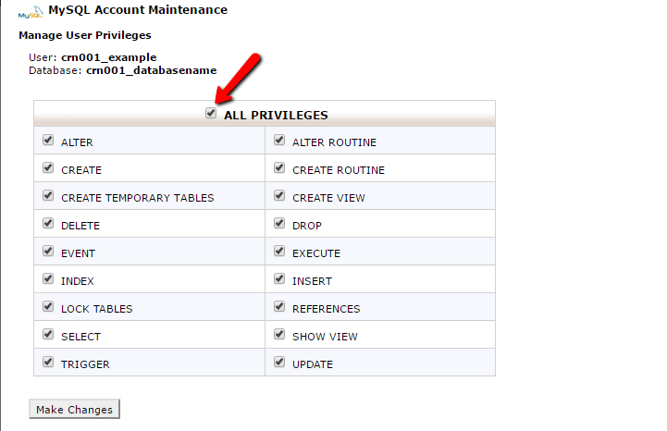Uncheck CREATE TEMPORARY TABLES privilege
The image size is (667, 431).
48,196
